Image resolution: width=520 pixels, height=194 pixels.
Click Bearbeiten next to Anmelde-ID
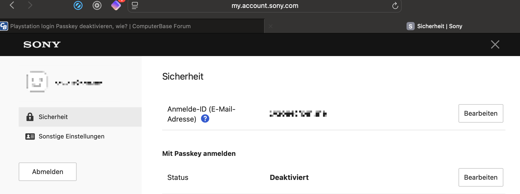pyautogui.click(x=481, y=113)
